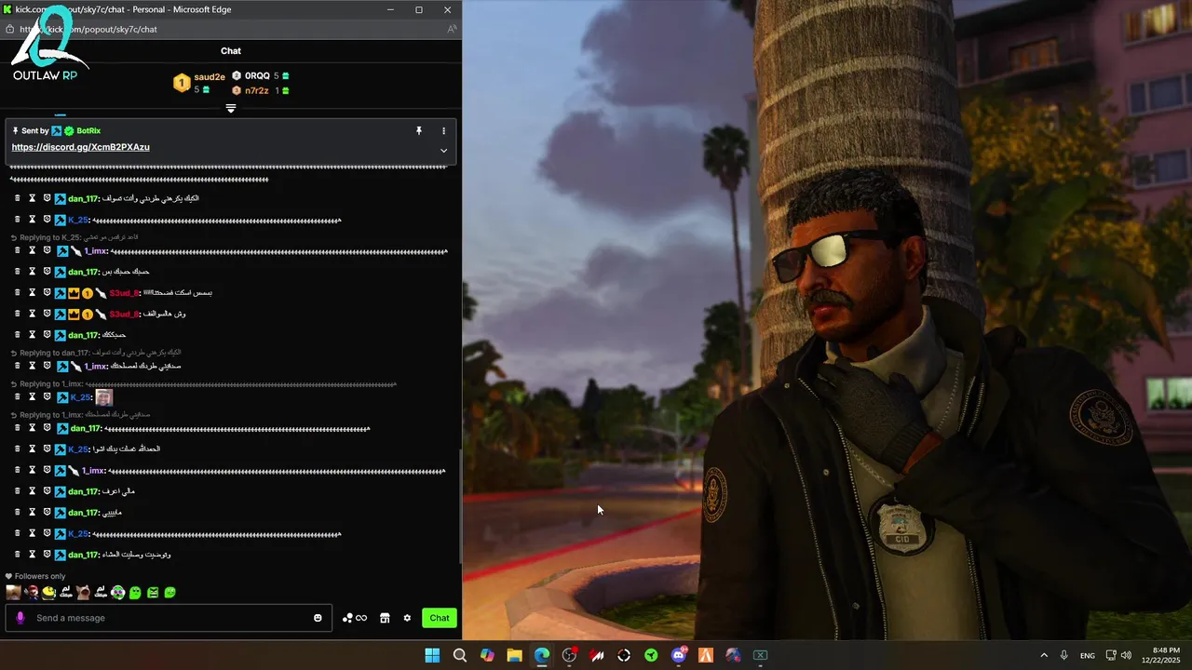
Task: Click the BotRix username in the pinned message
Action: [88, 131]
